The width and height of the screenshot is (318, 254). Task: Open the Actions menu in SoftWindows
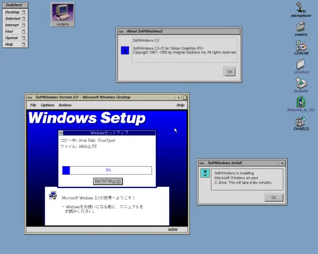click(x=65, y=105)
